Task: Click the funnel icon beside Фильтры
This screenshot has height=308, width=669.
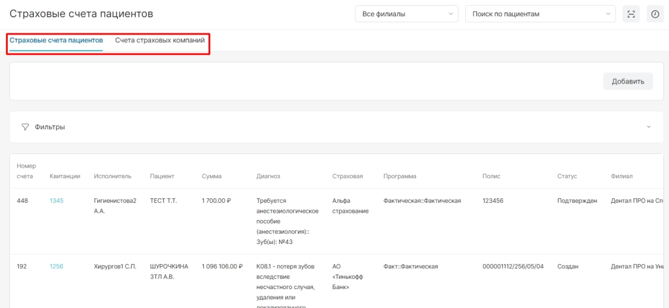Action: (25, 127)
